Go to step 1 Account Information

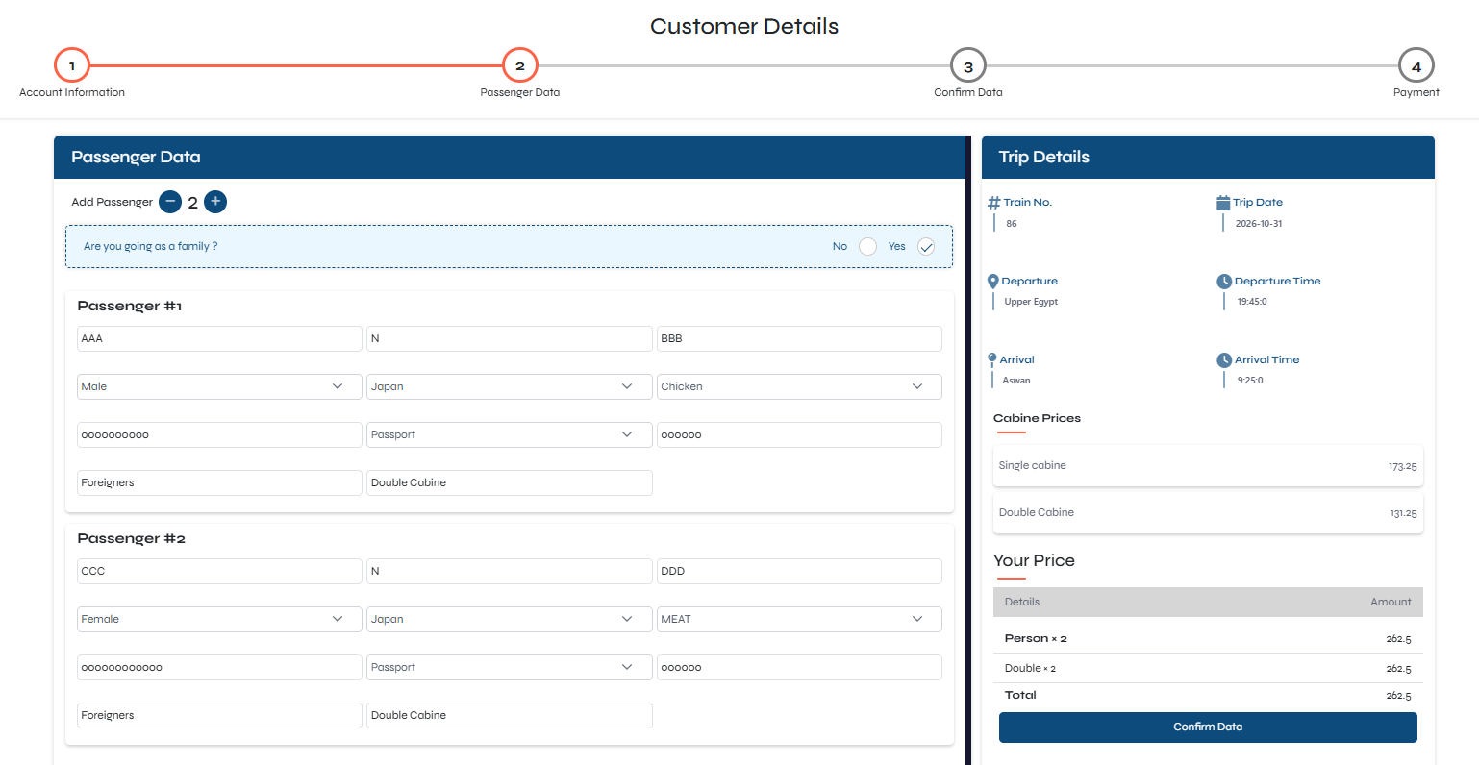72,66
